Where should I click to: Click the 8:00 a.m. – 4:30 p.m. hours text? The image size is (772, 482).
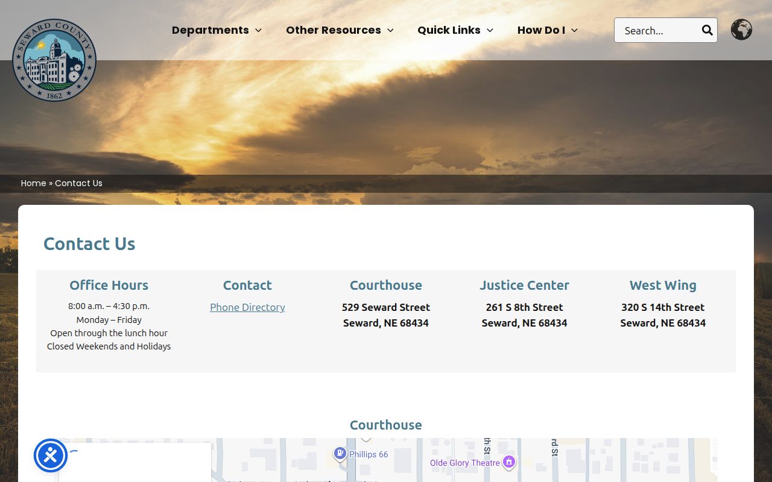tap(109, 306)
